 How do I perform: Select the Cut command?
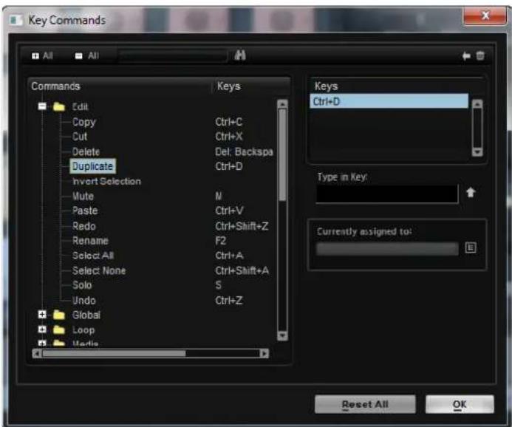pos(80,137)
